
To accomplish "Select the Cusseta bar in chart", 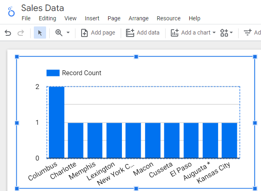I will [x=172, y=141].
